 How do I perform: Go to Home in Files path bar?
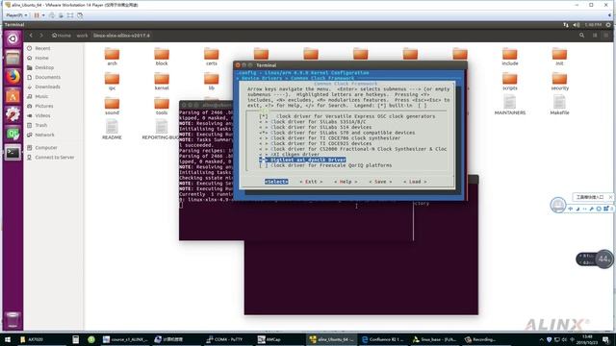click(x=62, y=36)
